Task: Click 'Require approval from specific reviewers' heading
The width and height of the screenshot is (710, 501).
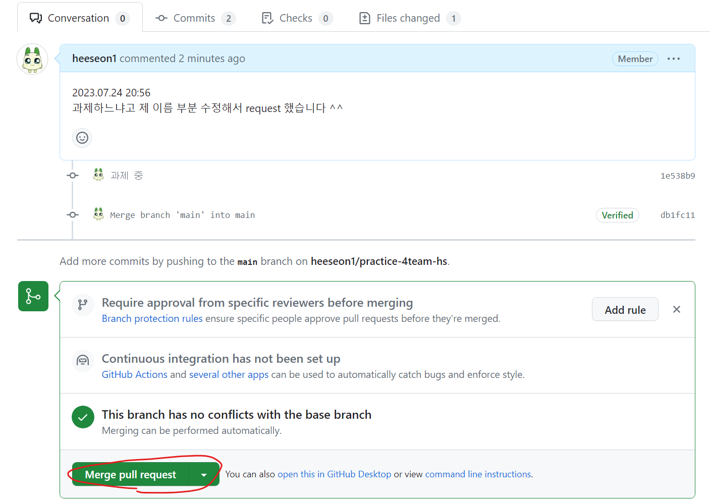Action: coord(257,303)
